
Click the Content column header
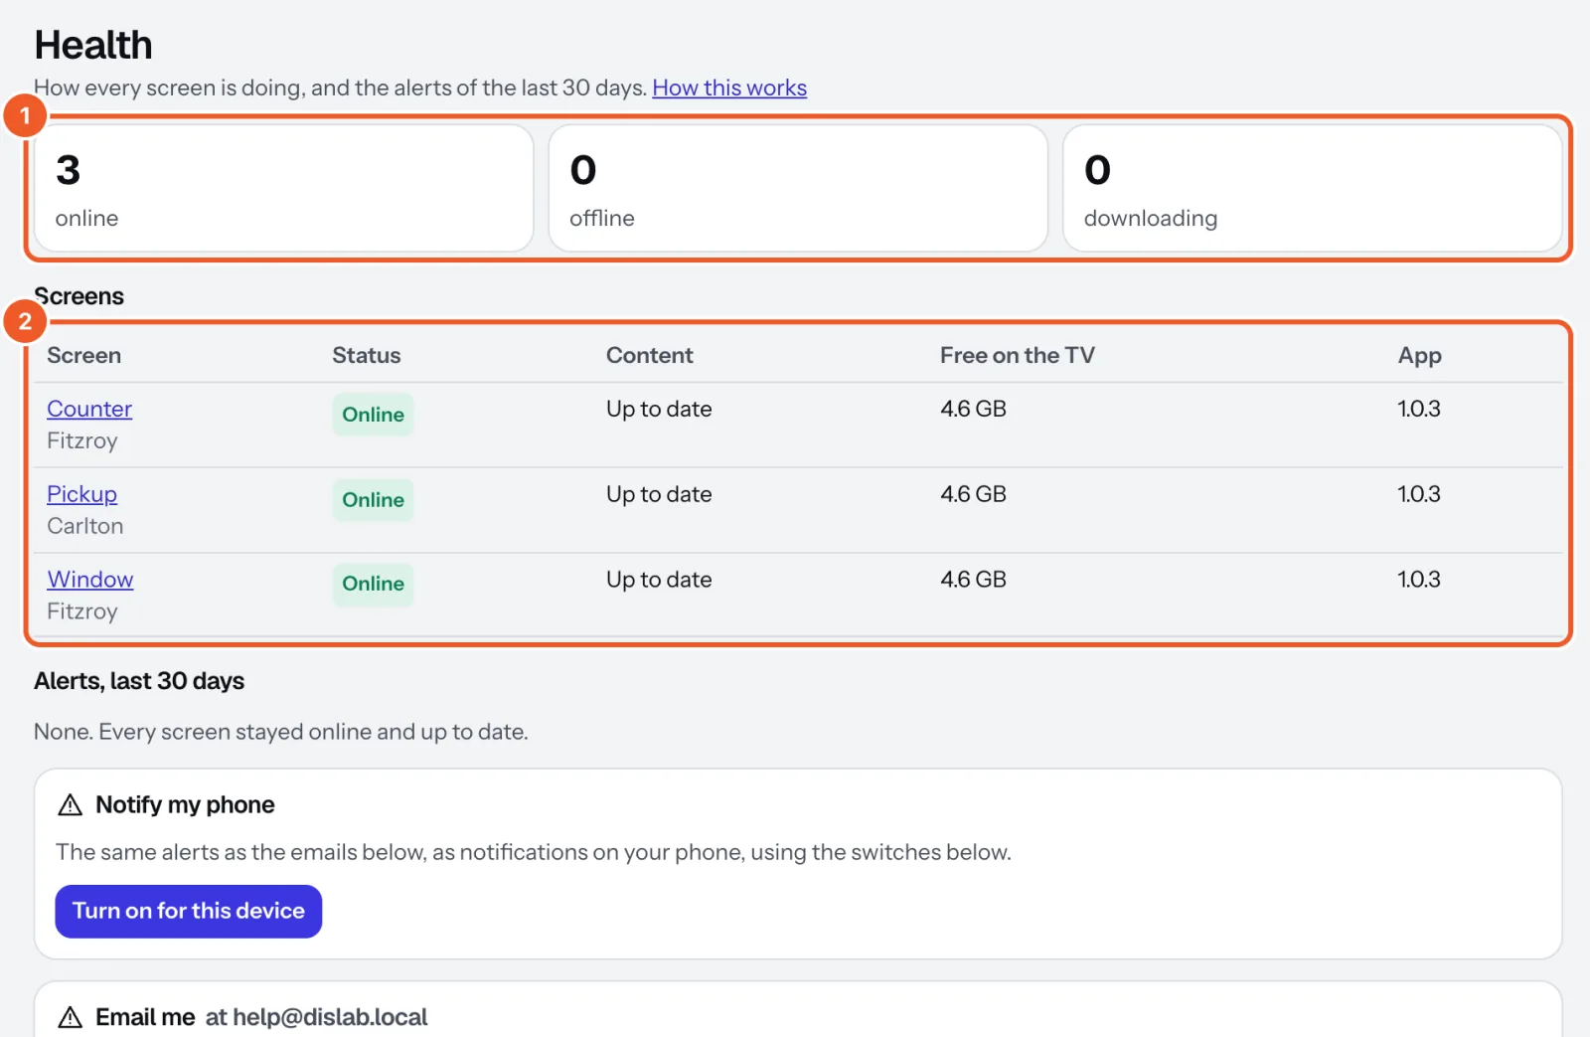click(650, 355)
